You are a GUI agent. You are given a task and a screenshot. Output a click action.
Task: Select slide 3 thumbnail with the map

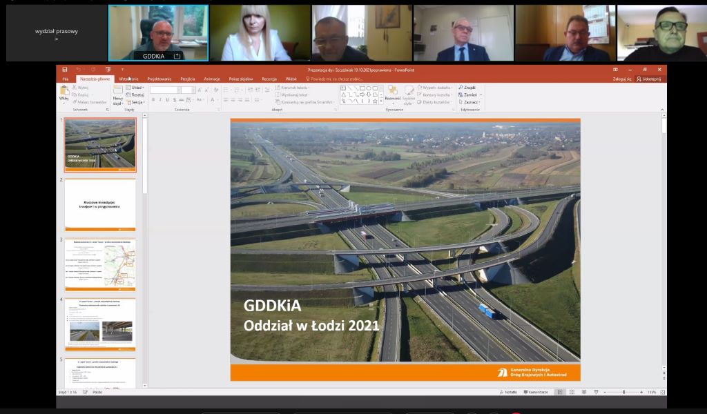100,264
